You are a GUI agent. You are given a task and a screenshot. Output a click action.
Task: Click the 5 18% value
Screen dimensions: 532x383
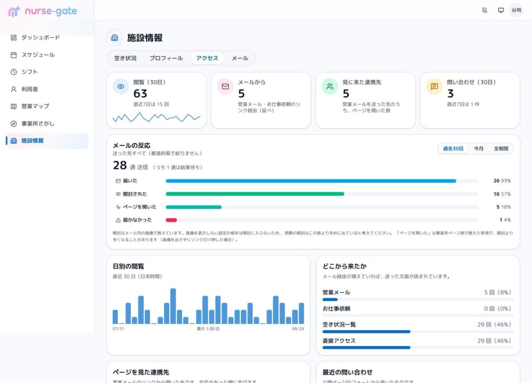pos(504,207)
